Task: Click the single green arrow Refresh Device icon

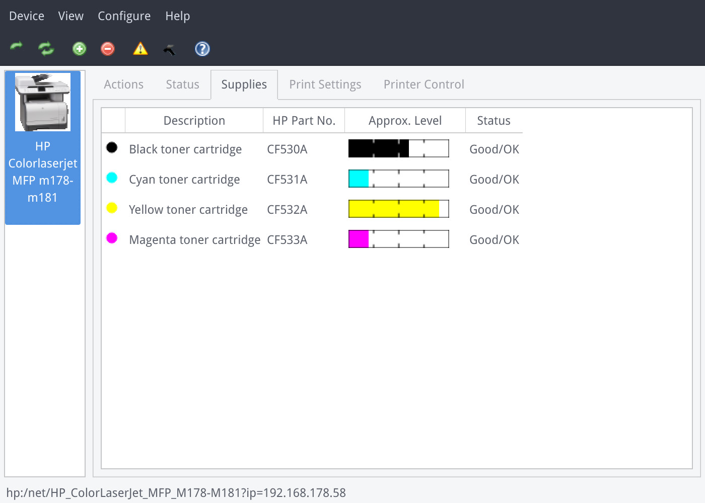Action: [17, 48]
